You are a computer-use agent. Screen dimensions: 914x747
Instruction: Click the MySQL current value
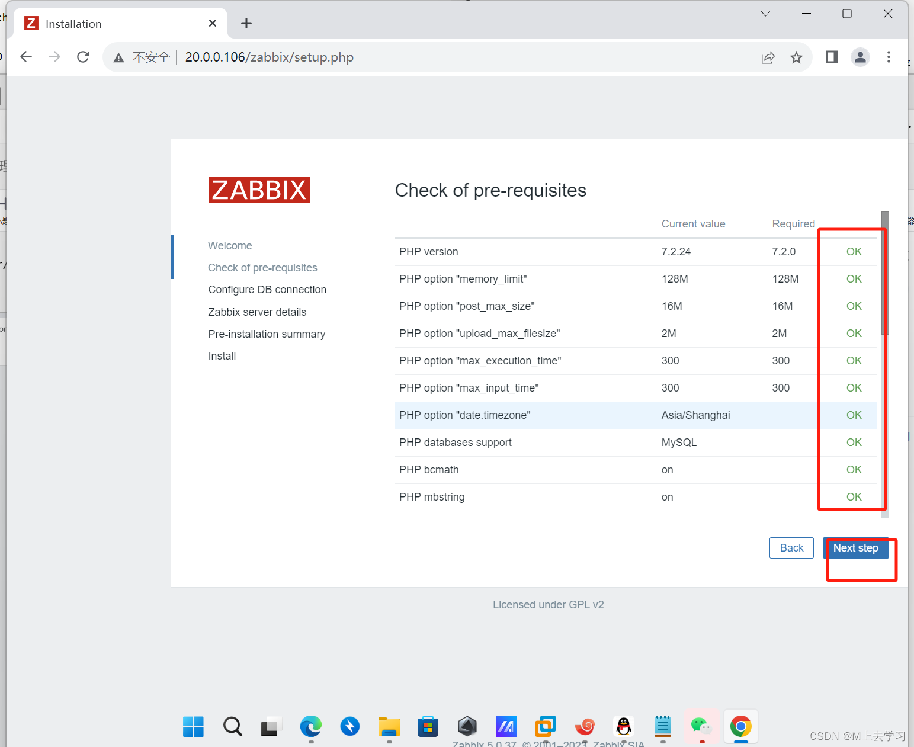[679, 443]
